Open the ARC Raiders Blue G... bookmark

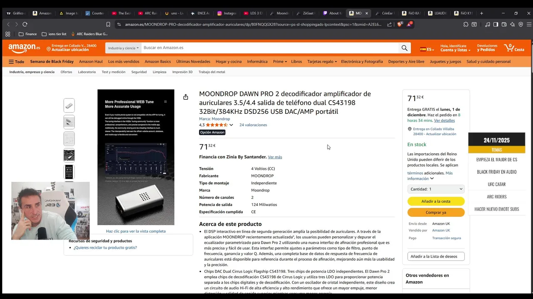tap(89, 34)
